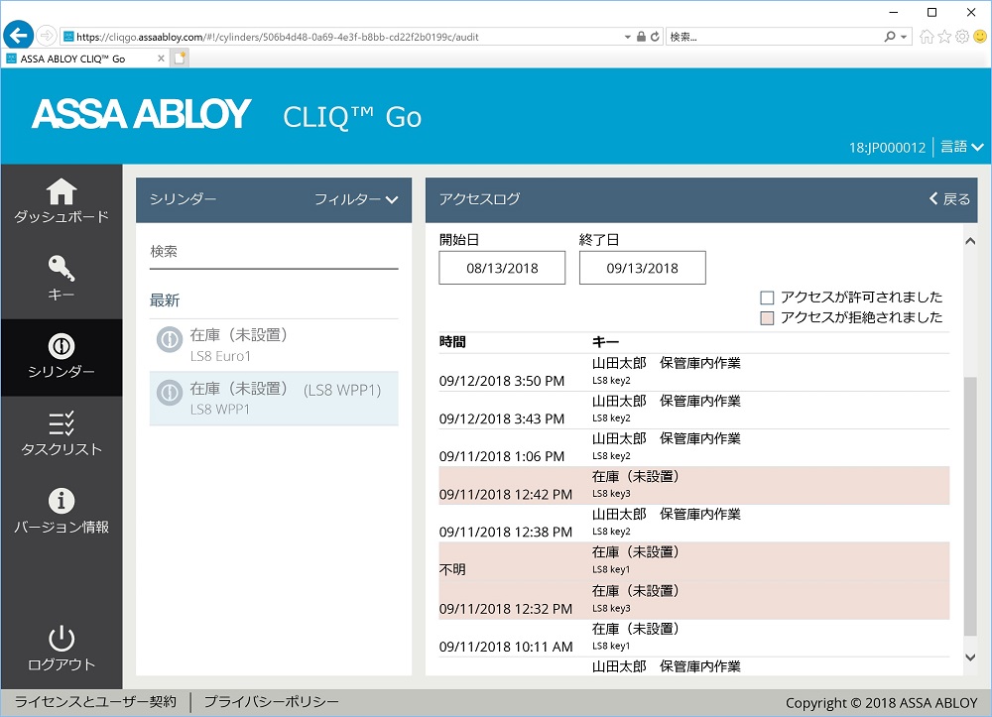992x717 pixels.
Task: Select the ASSA ABLOY CLIQ Go browser tab
Action: 85,59
